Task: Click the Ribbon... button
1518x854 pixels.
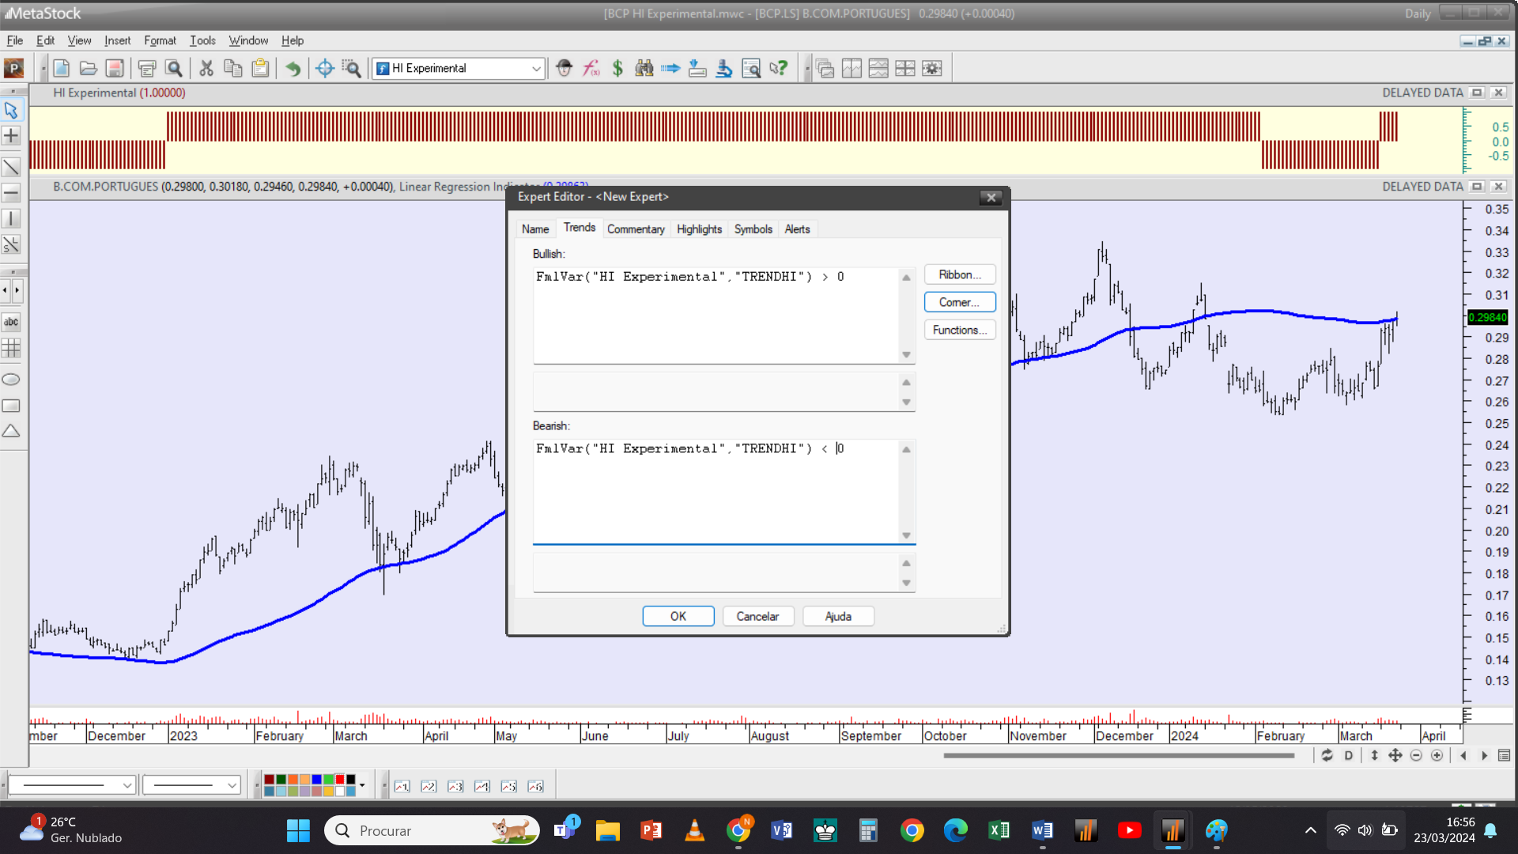Action: pos(959,274)
